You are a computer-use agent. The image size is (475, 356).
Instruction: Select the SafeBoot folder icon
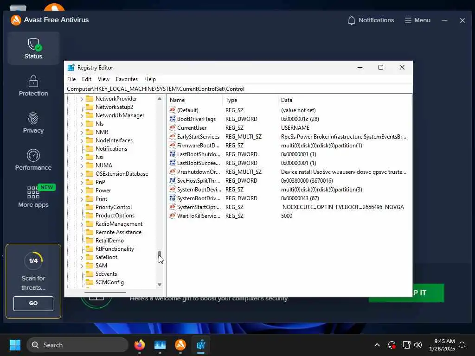[90, 257]
